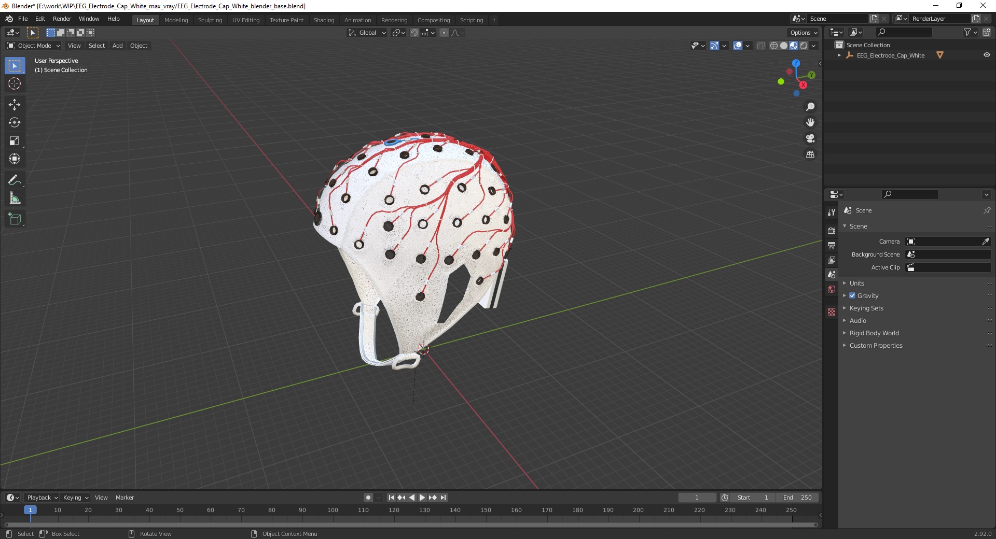The image size is (996, 539).
Task: Expand the EEG_Electrode_Cap_White tree item
Action: coord(839,55)
